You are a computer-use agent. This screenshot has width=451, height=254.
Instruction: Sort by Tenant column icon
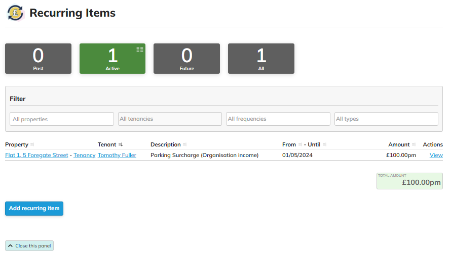tap(121, 145)
